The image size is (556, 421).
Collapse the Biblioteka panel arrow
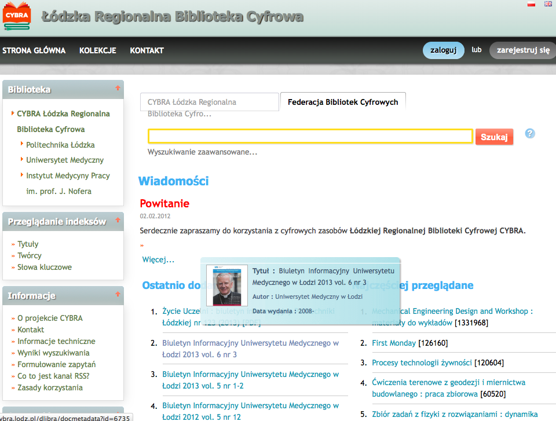pos(118,88)
